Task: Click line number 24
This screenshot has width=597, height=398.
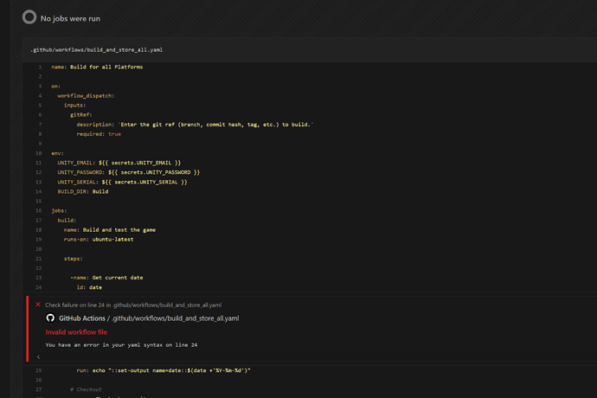Action: pos(38,287)
